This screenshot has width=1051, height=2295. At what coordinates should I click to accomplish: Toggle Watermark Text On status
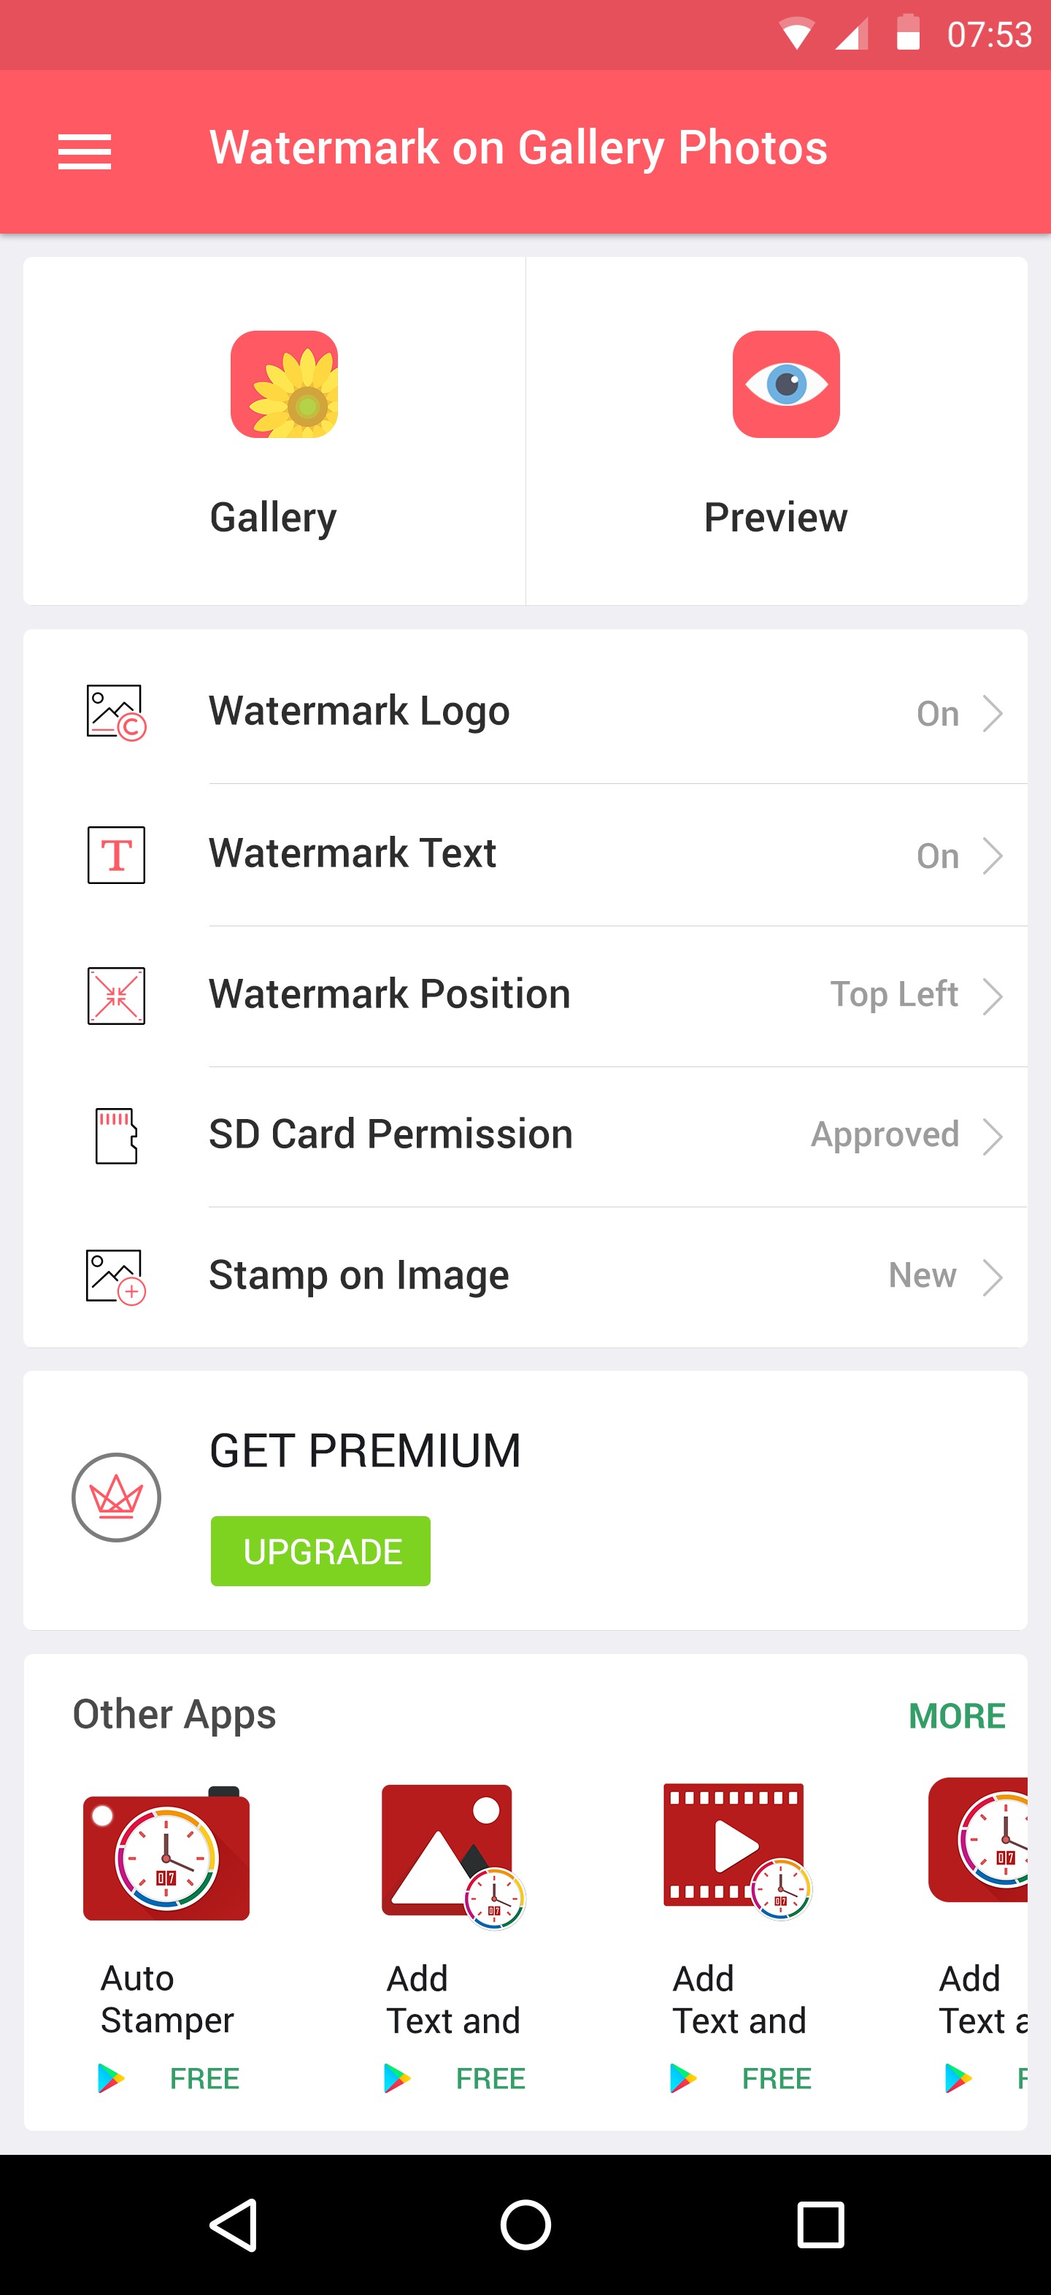[937, 856]
